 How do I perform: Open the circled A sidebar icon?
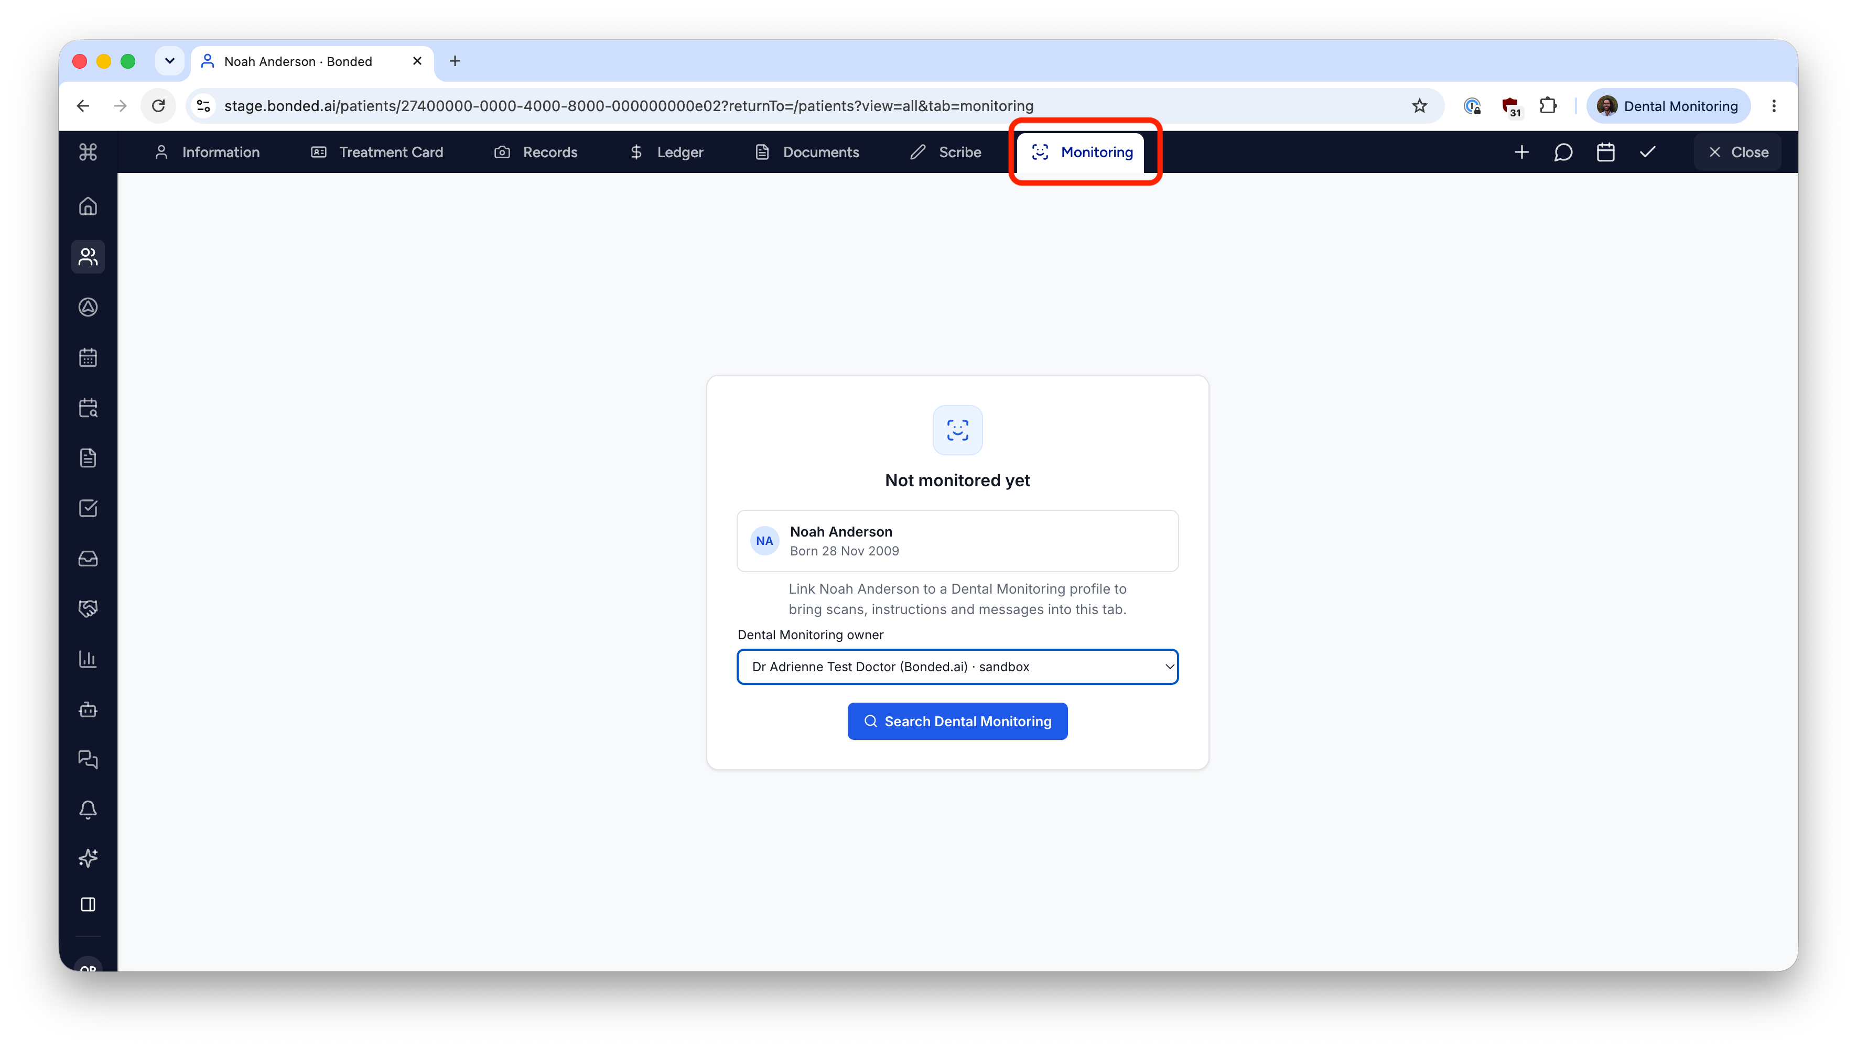tap(88, 307)
